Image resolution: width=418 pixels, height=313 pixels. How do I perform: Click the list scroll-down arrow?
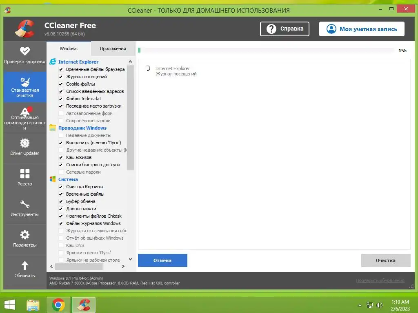coord(130,259)
